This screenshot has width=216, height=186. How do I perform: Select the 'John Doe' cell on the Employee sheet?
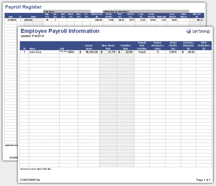point(44,52)
